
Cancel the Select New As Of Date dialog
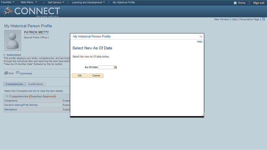[96, 76]
